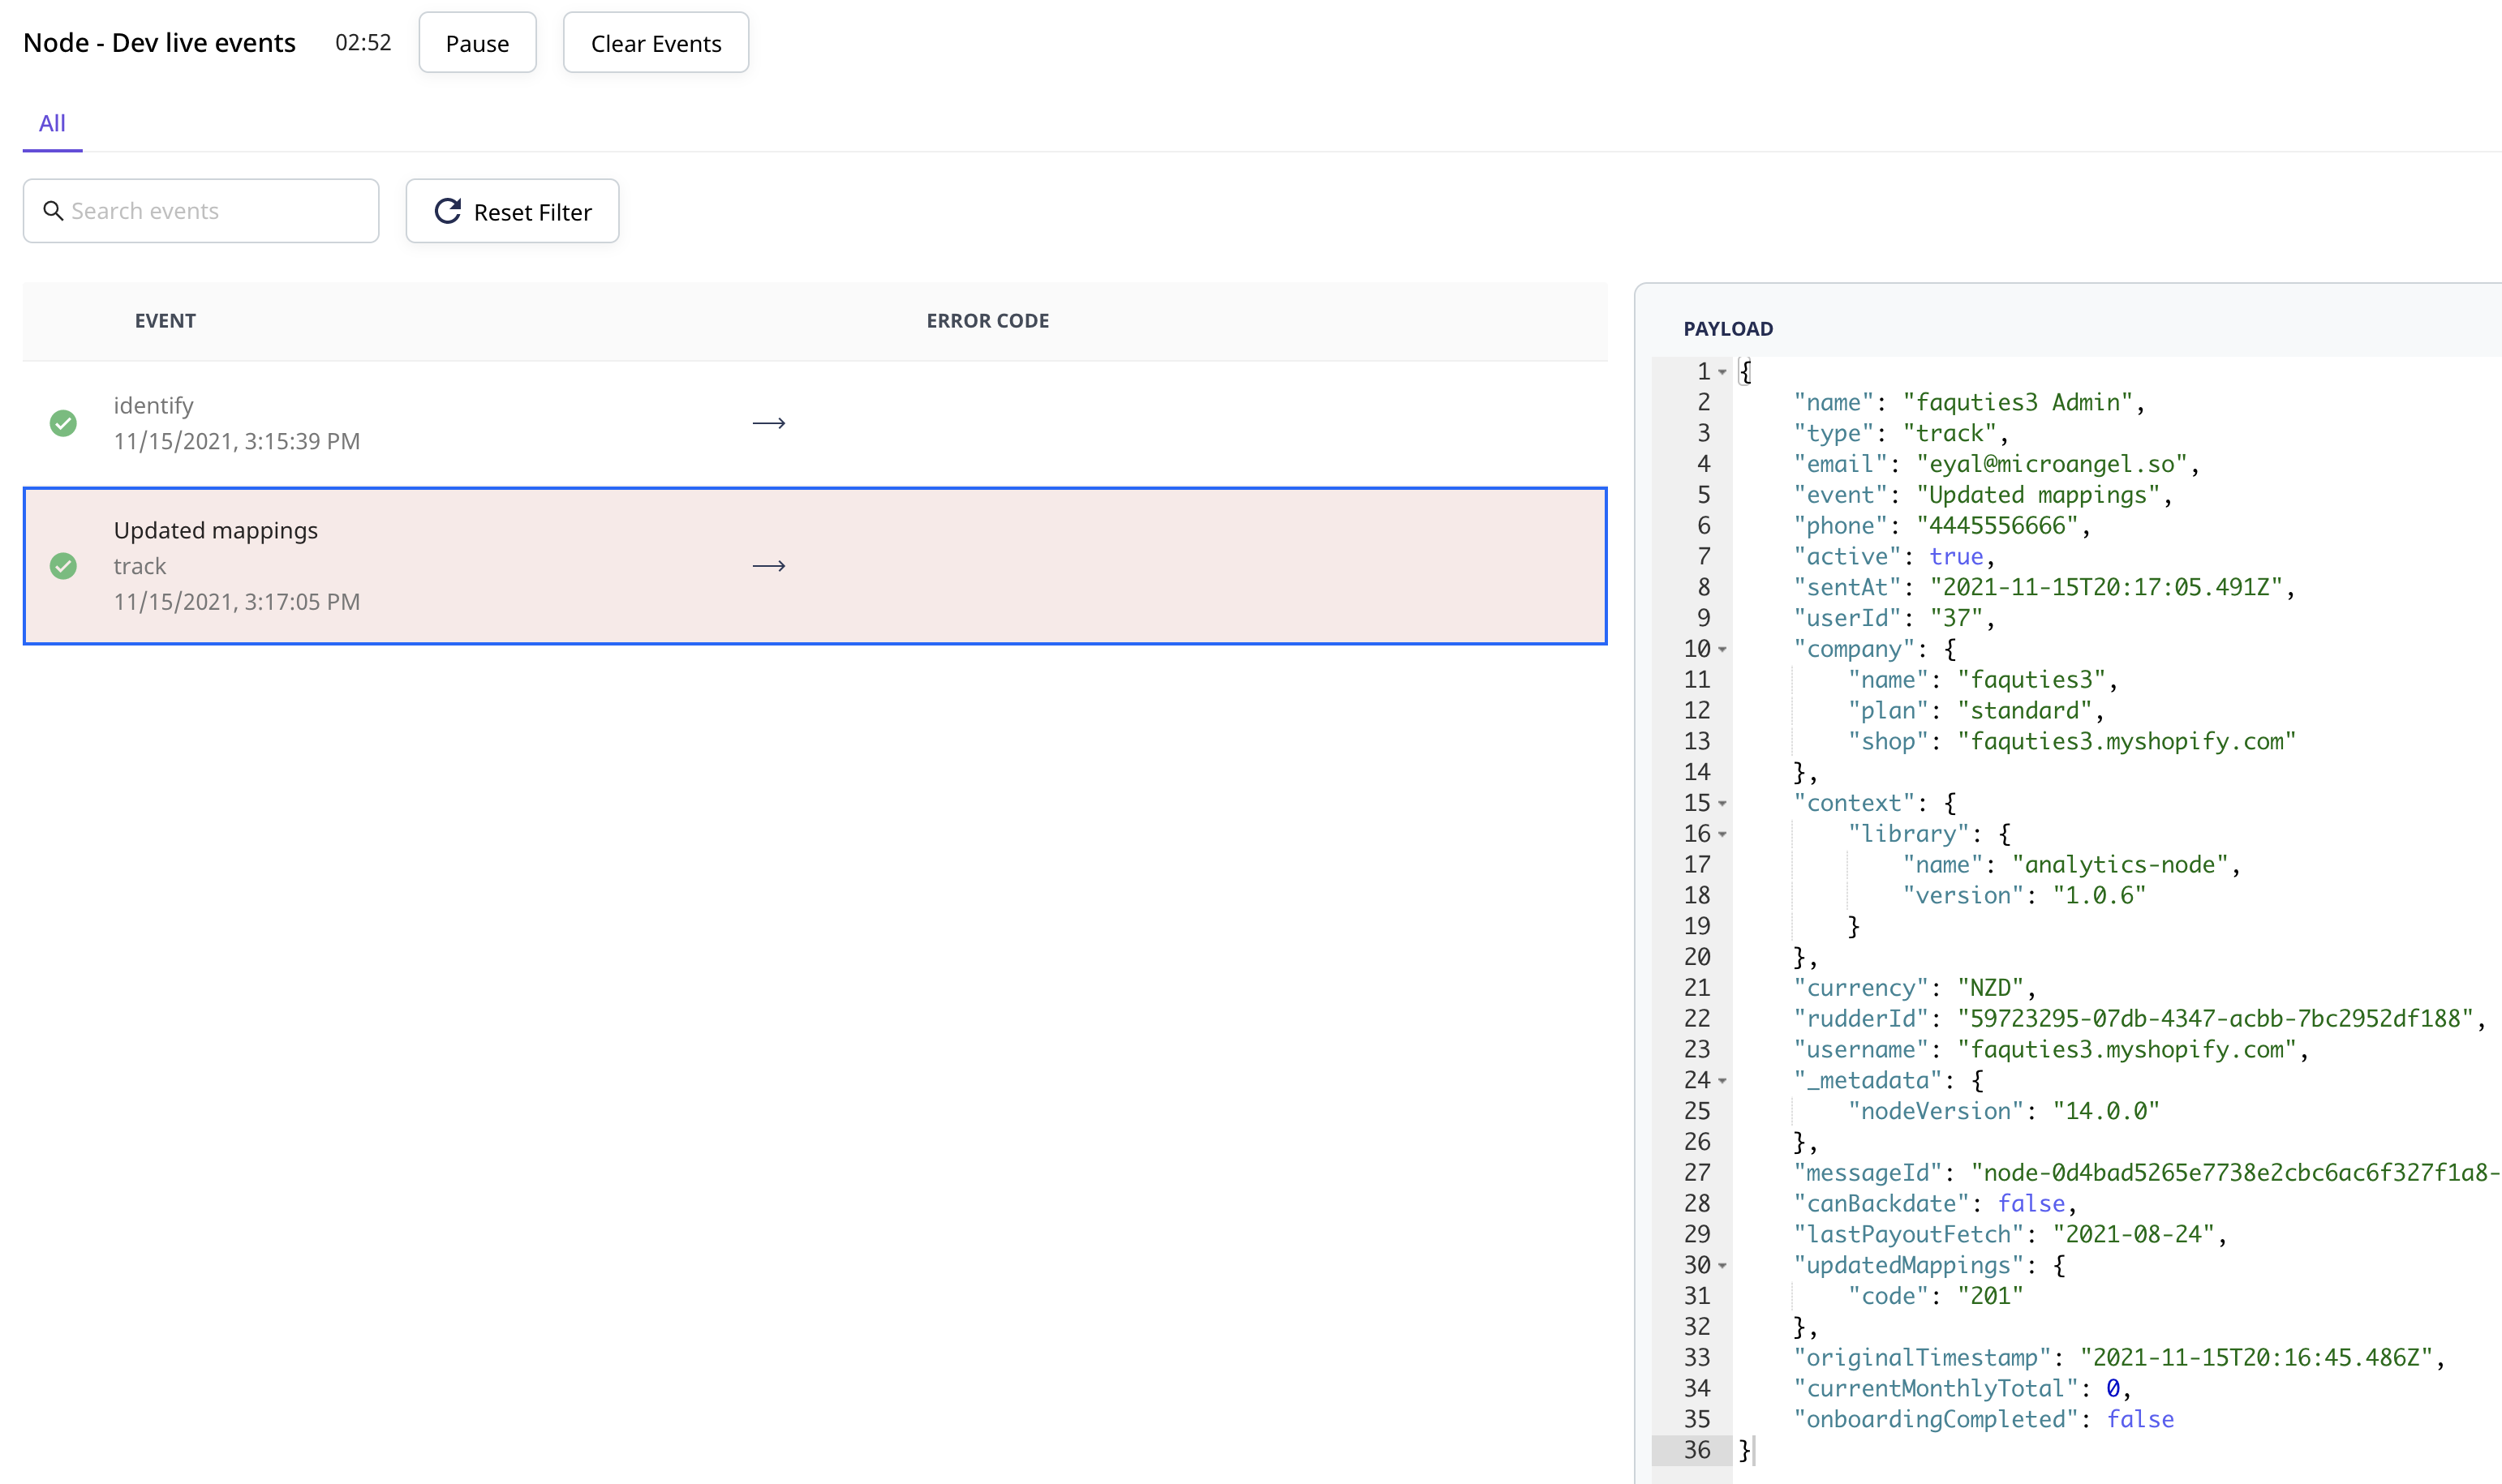This screenshot has width=2502, height=1484.
Task: Collapse the root object at payload line 1
Action: pos(1722,372)
